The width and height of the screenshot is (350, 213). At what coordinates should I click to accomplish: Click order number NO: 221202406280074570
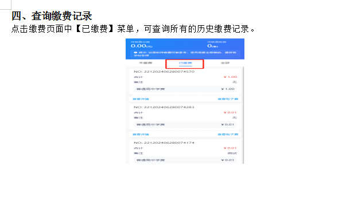tap(164, 72)
